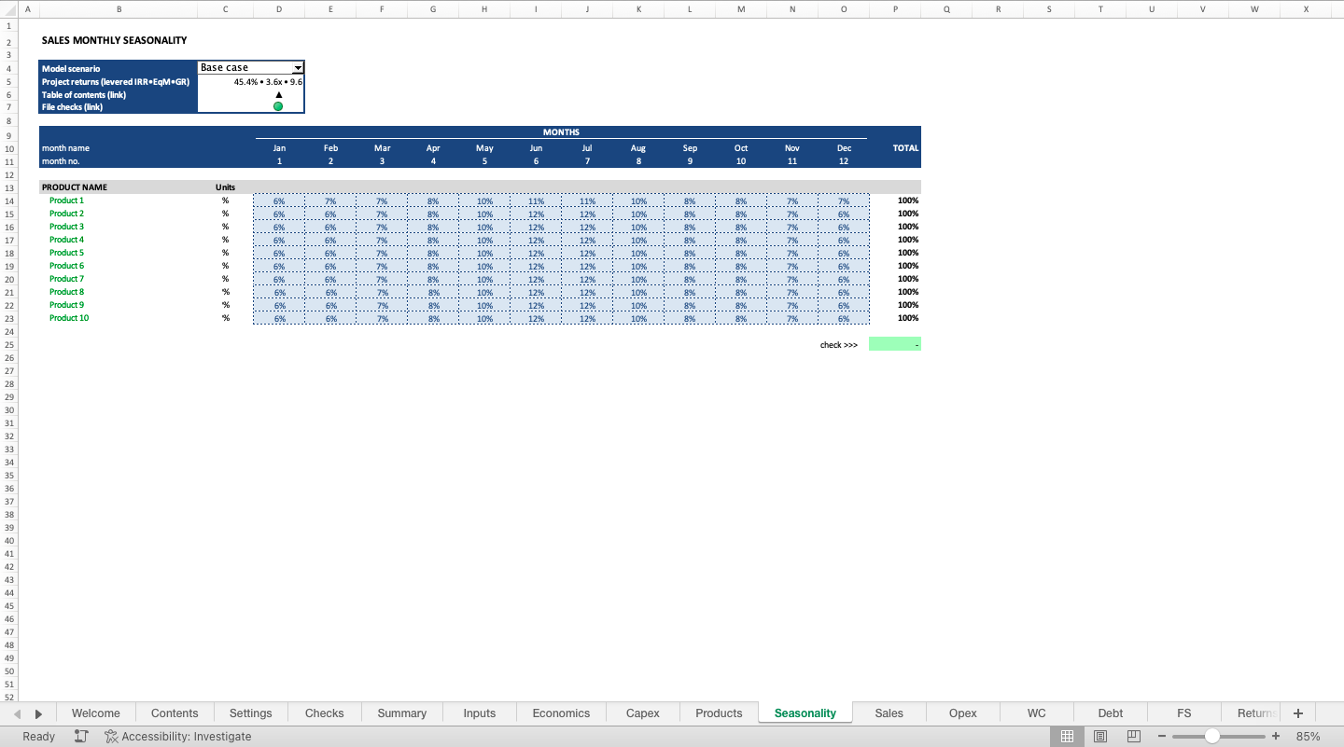
Task: Open the Economics sheet tab
Action: click(x=561, y=713)
